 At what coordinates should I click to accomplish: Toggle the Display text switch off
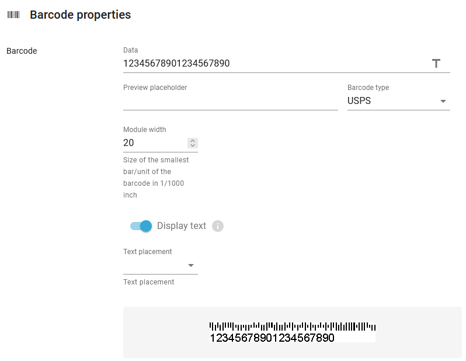tap(141, 226)
